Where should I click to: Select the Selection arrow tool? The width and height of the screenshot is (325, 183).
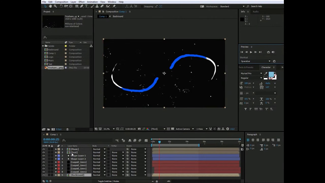pyautogui.click(x=45, y=6)
